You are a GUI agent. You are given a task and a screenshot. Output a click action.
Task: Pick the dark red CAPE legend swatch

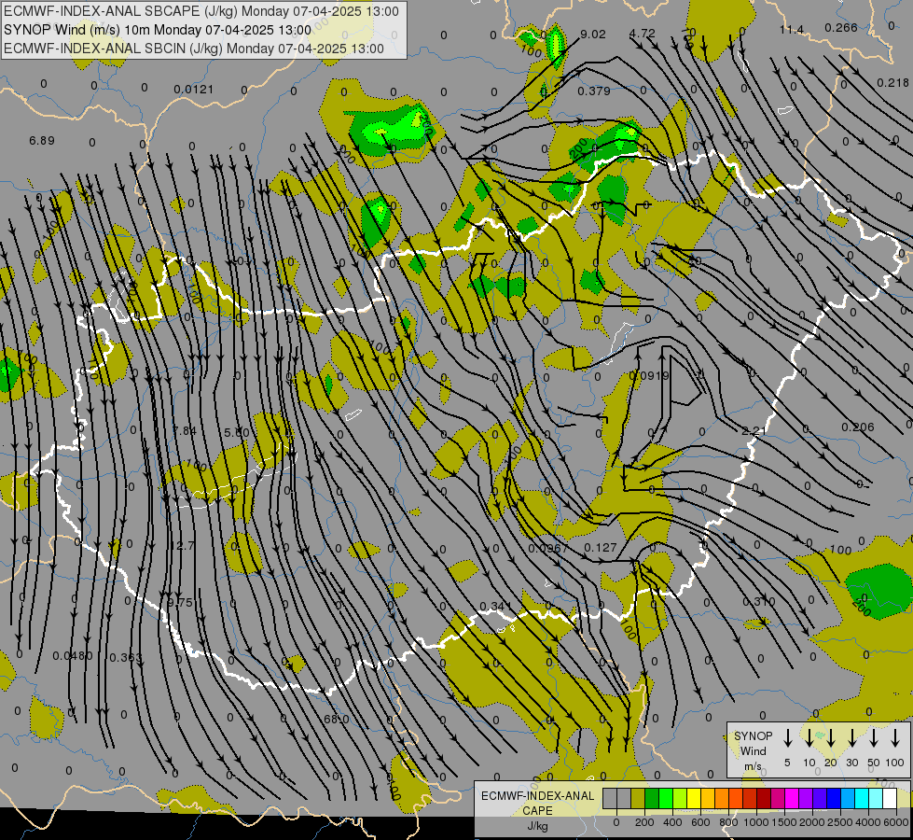[x=764, y=799]
